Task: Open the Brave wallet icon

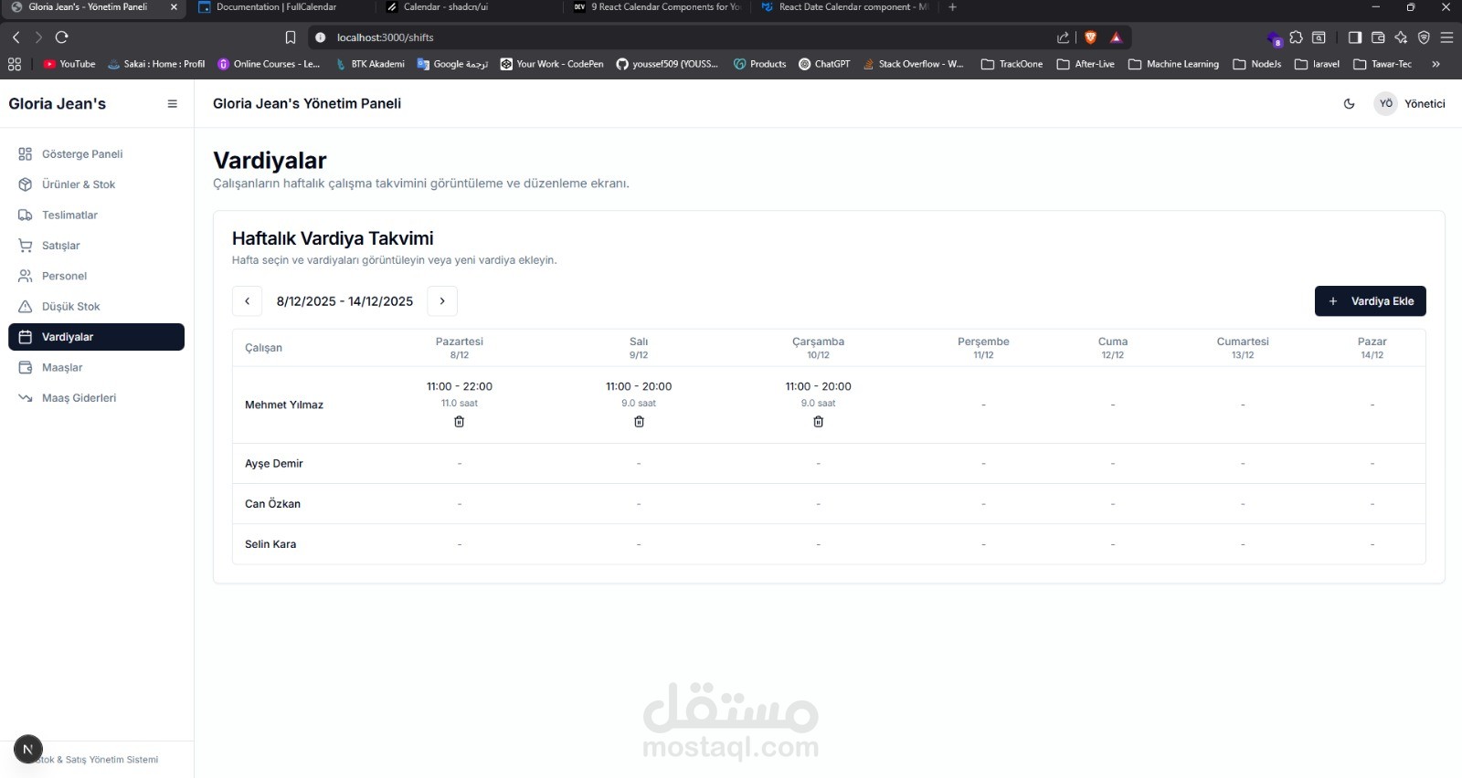Action: click(x=1378, y=37)
